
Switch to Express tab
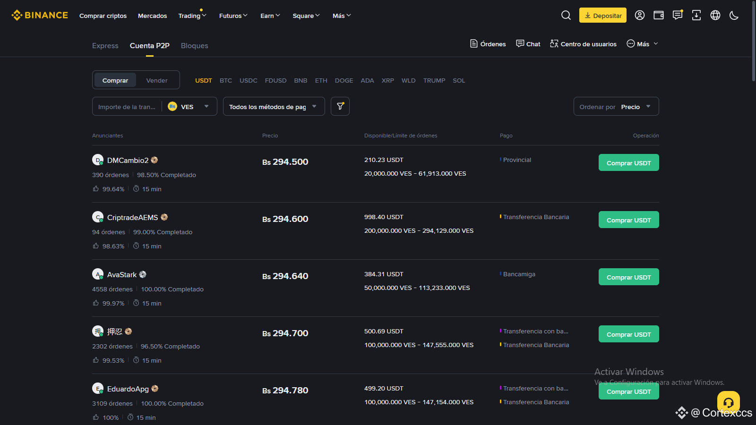coord(105,46)
